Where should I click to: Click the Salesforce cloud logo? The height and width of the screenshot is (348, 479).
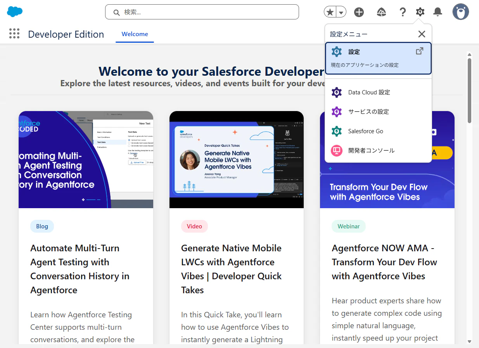15,12
